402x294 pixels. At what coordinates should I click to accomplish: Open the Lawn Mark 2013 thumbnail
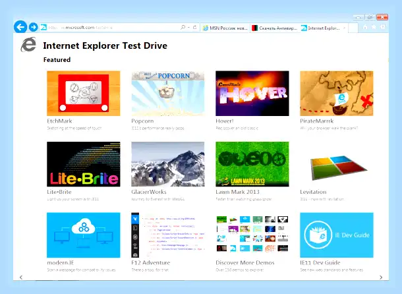tap(252, 164)
